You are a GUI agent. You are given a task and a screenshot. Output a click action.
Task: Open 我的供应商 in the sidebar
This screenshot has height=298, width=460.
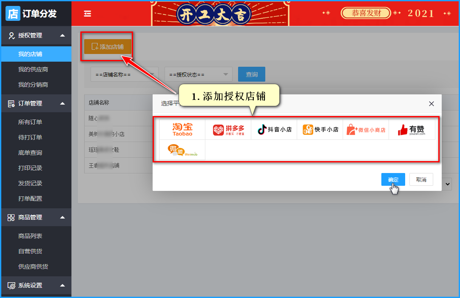click(33, 69)
